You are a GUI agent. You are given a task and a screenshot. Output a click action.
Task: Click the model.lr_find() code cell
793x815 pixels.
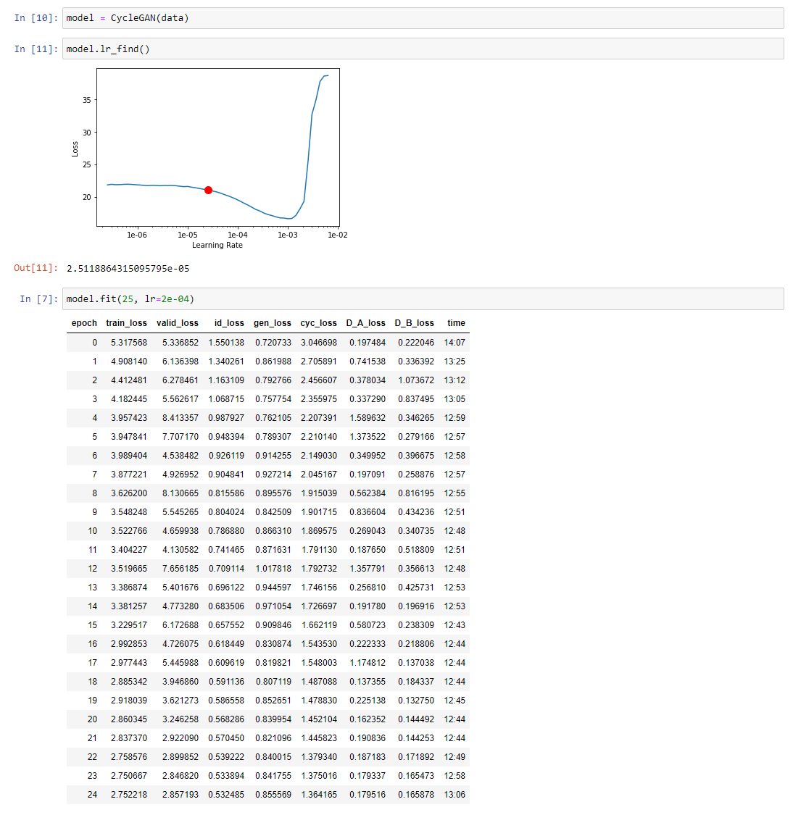pyautogui.click(x=423, y=49)
